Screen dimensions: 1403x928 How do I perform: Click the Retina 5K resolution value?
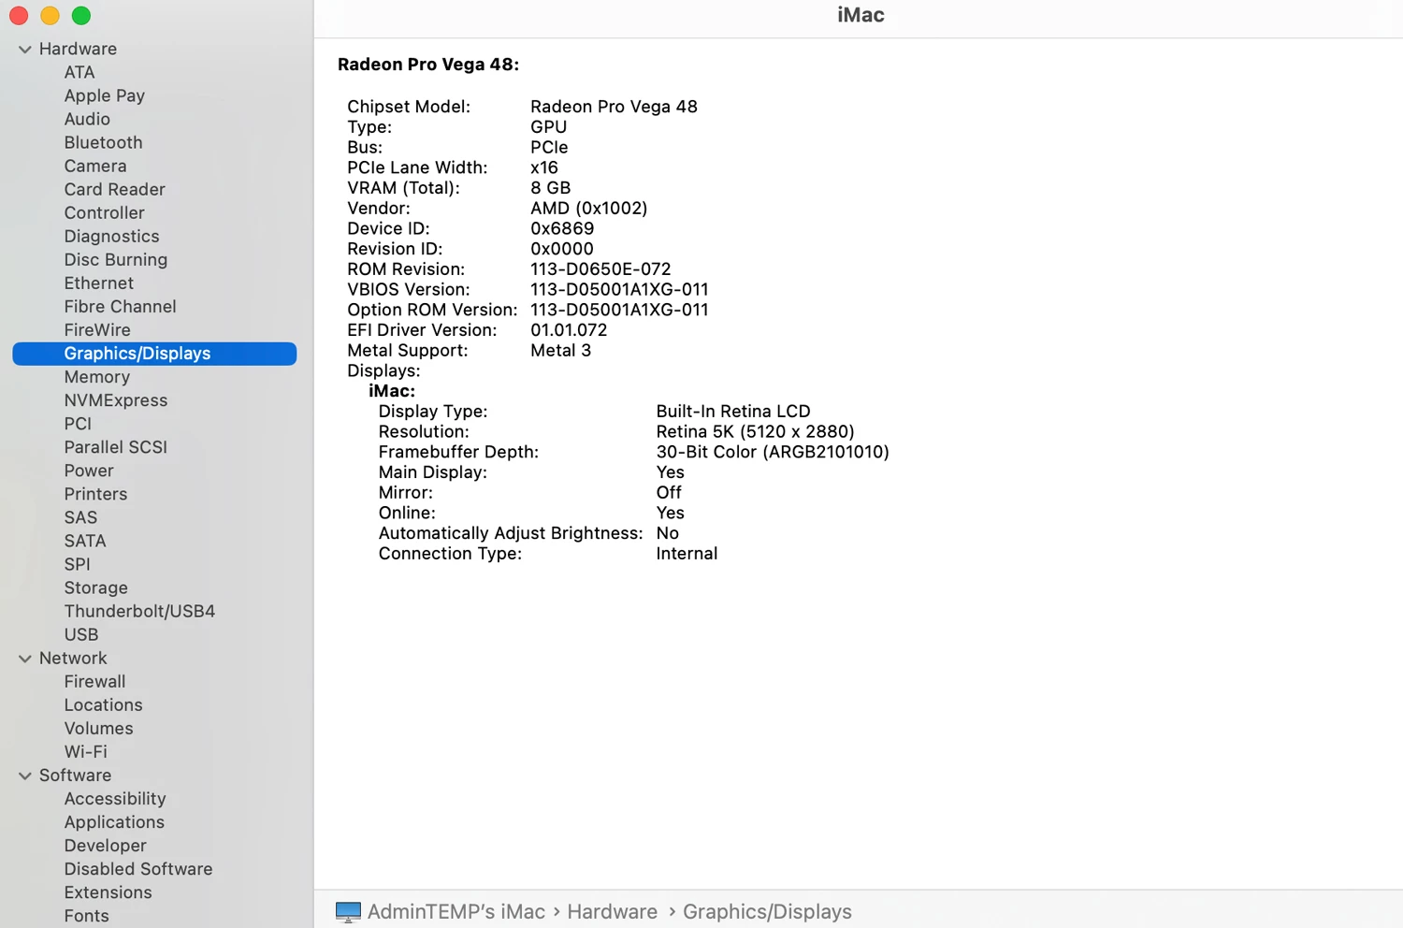[756, 432]
